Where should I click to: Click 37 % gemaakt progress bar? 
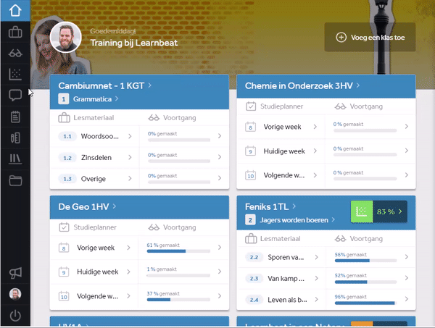(178, 300)
